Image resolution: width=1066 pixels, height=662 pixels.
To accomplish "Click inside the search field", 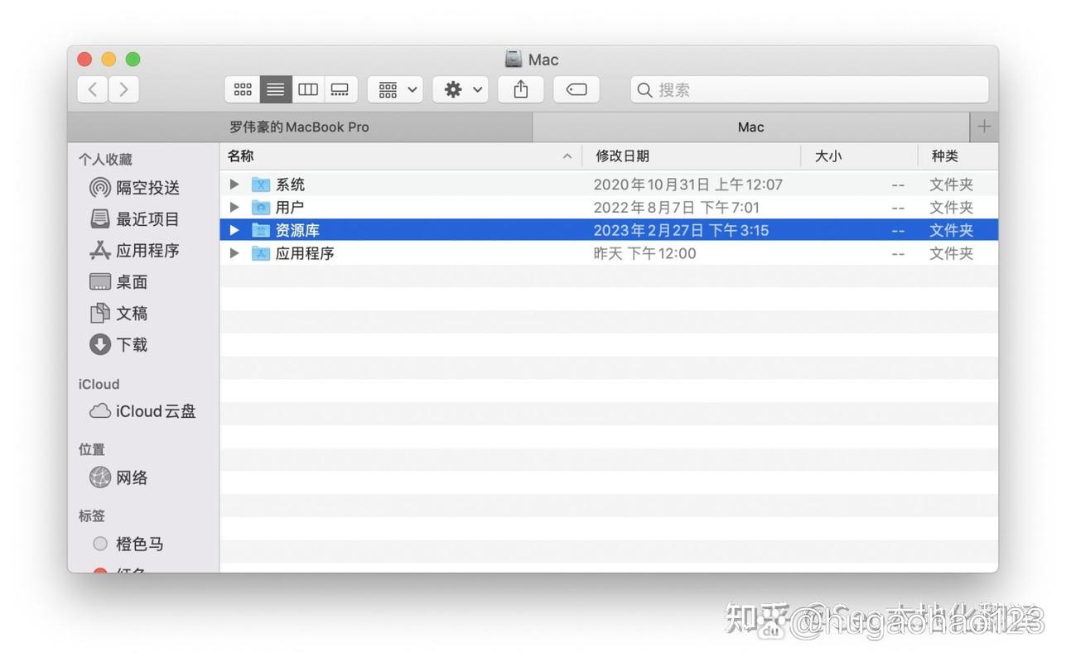I will pos(808,89).
